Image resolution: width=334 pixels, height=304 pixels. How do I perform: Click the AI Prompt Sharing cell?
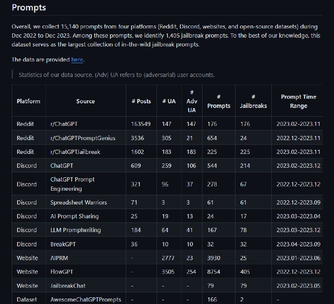[74, 216]
